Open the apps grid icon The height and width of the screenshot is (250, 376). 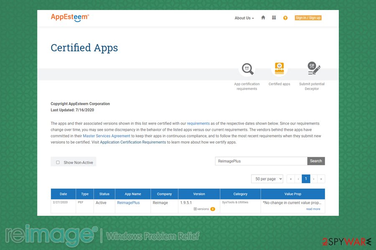[x=274, y=17]
